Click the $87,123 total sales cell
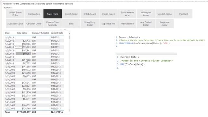The width and height of the screenshot is (208, 117). point(27,63)
